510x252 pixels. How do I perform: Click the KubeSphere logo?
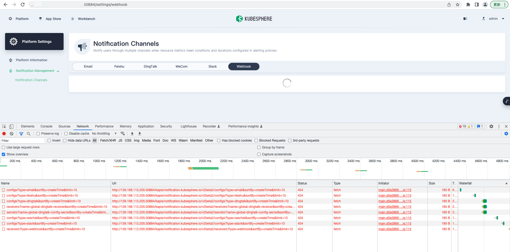tap(254, 19)
